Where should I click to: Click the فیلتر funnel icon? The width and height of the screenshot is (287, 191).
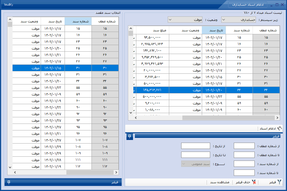tap(280, 182)
